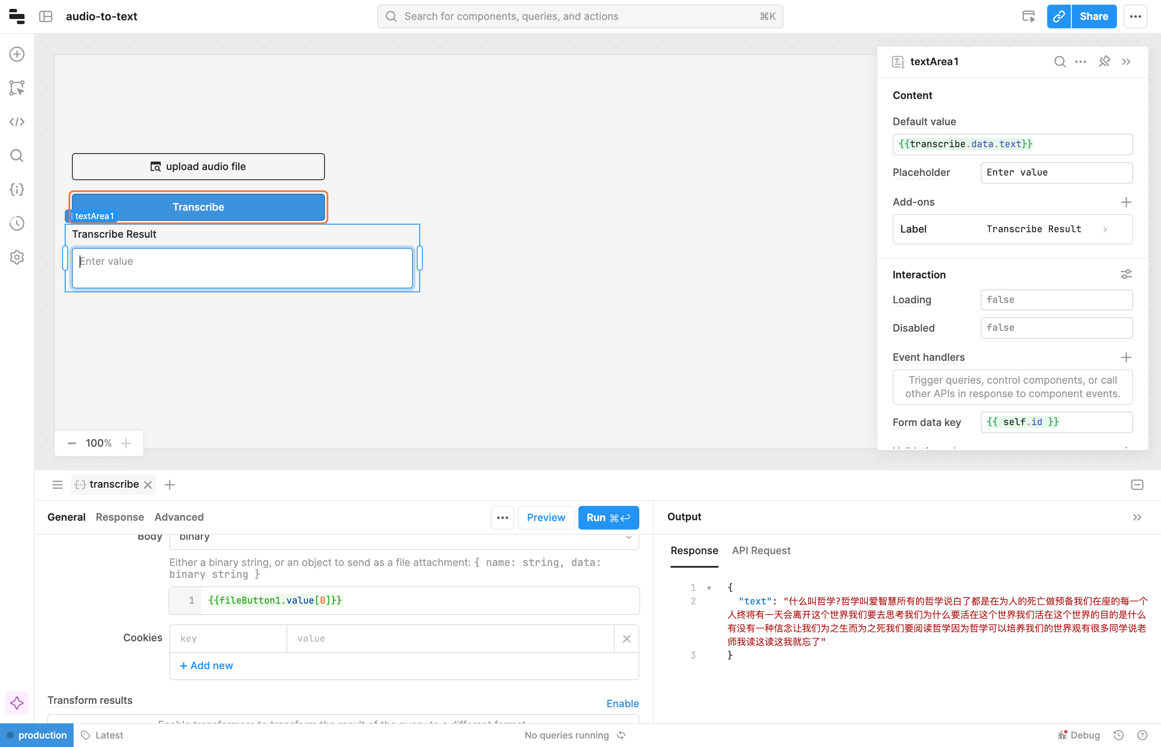The width and height of the screenshot is (1161, 747).
Task: Click the app settings gear icon
Action: point(17,257)
